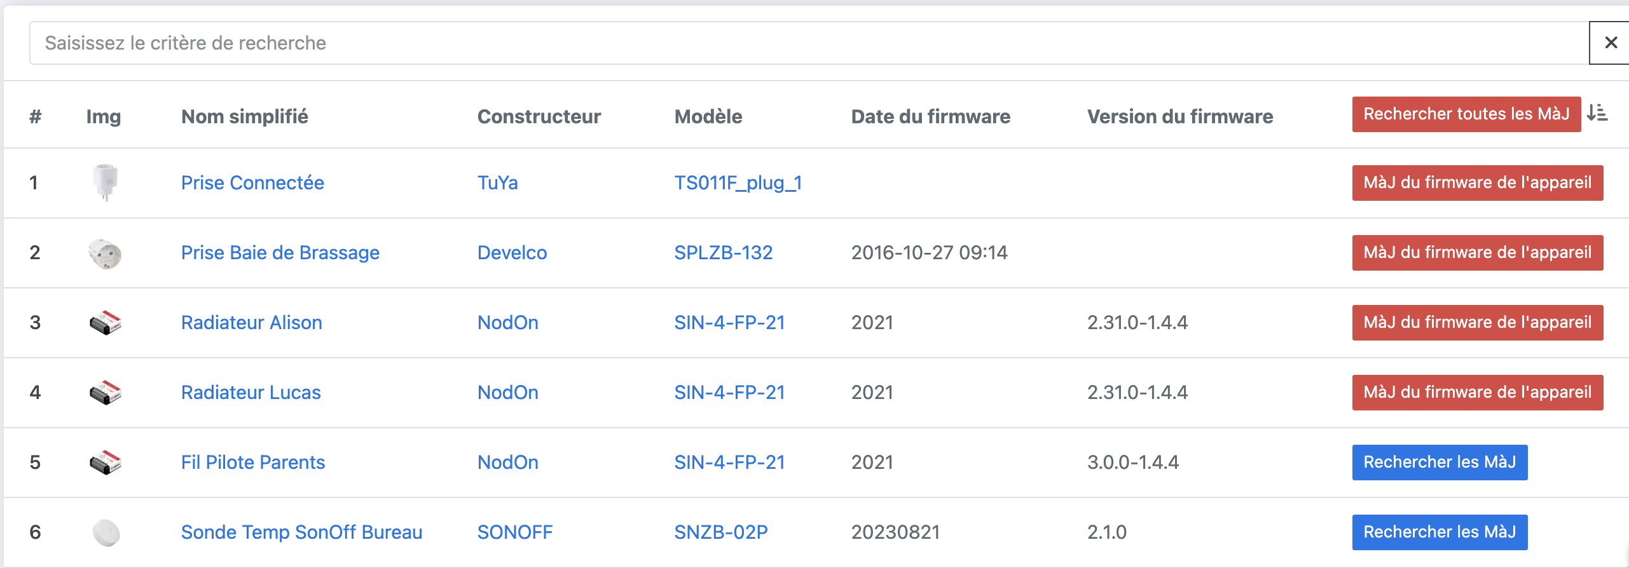1629x568 pixels.
Task: Click TS011F_plug_1 model link
Action: [x=738, y=183]
